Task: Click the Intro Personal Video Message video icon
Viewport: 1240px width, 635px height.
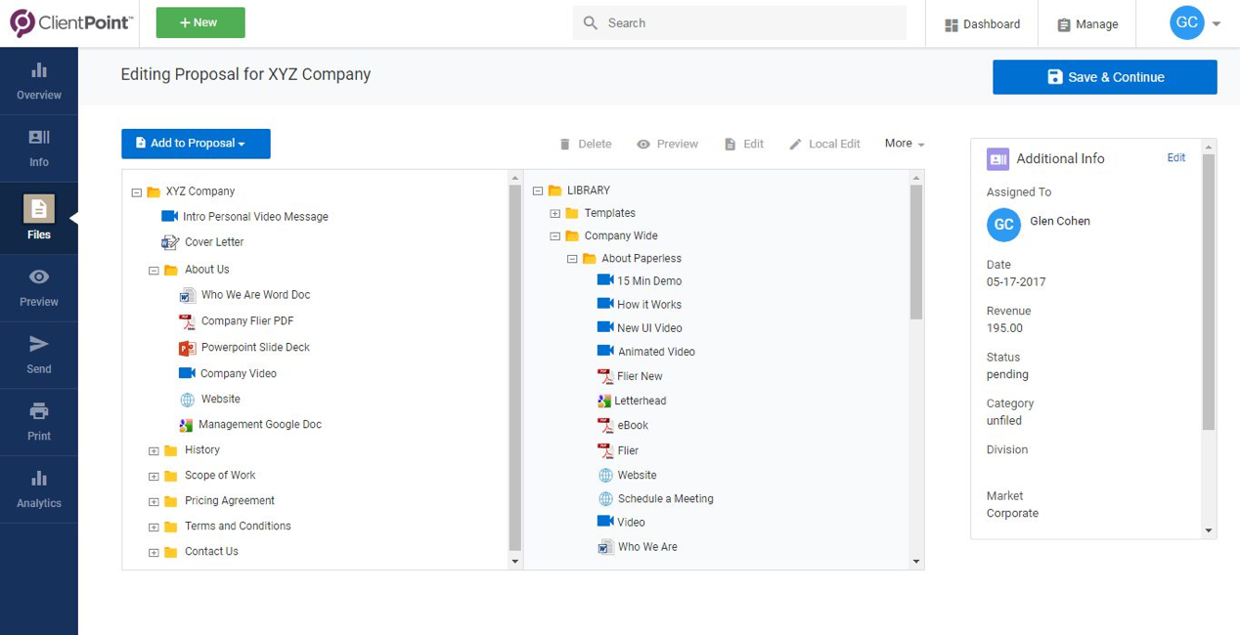Action: 169,217
